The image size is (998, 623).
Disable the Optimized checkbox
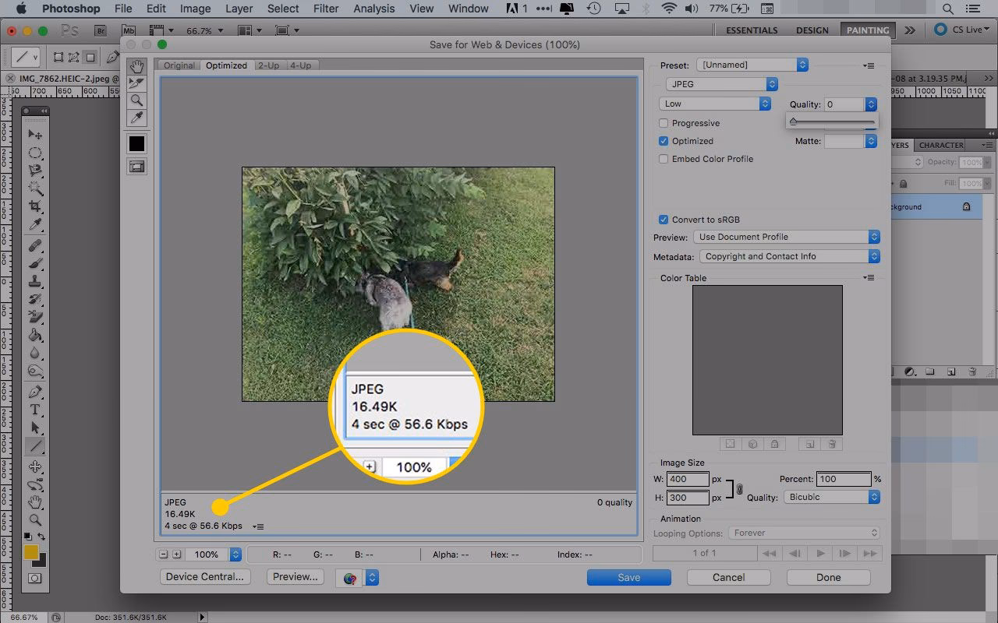click(664, 141)
